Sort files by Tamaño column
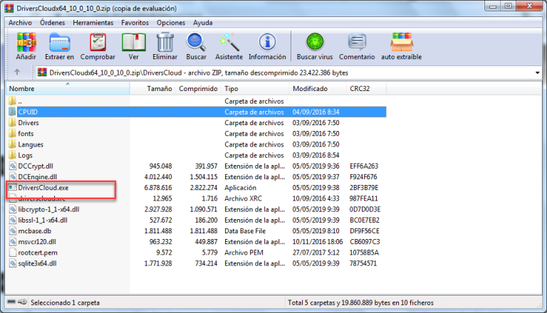The image size is (547, 313). pyautogui.click(x=159, y=89)
